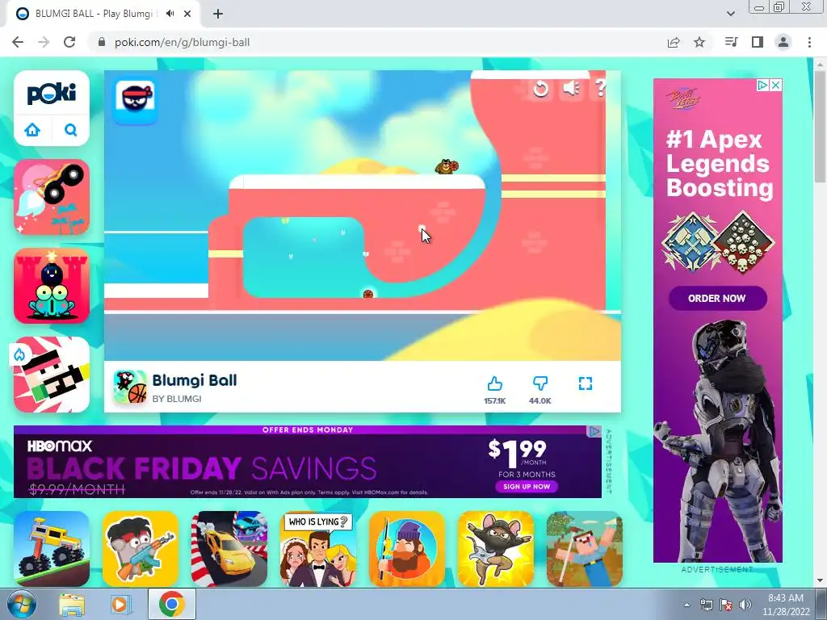Image resolution: width=827 pixels, height=620 pixels.
Task: Open the pixel mustache man game thumbnail
Action: point(52,375)
